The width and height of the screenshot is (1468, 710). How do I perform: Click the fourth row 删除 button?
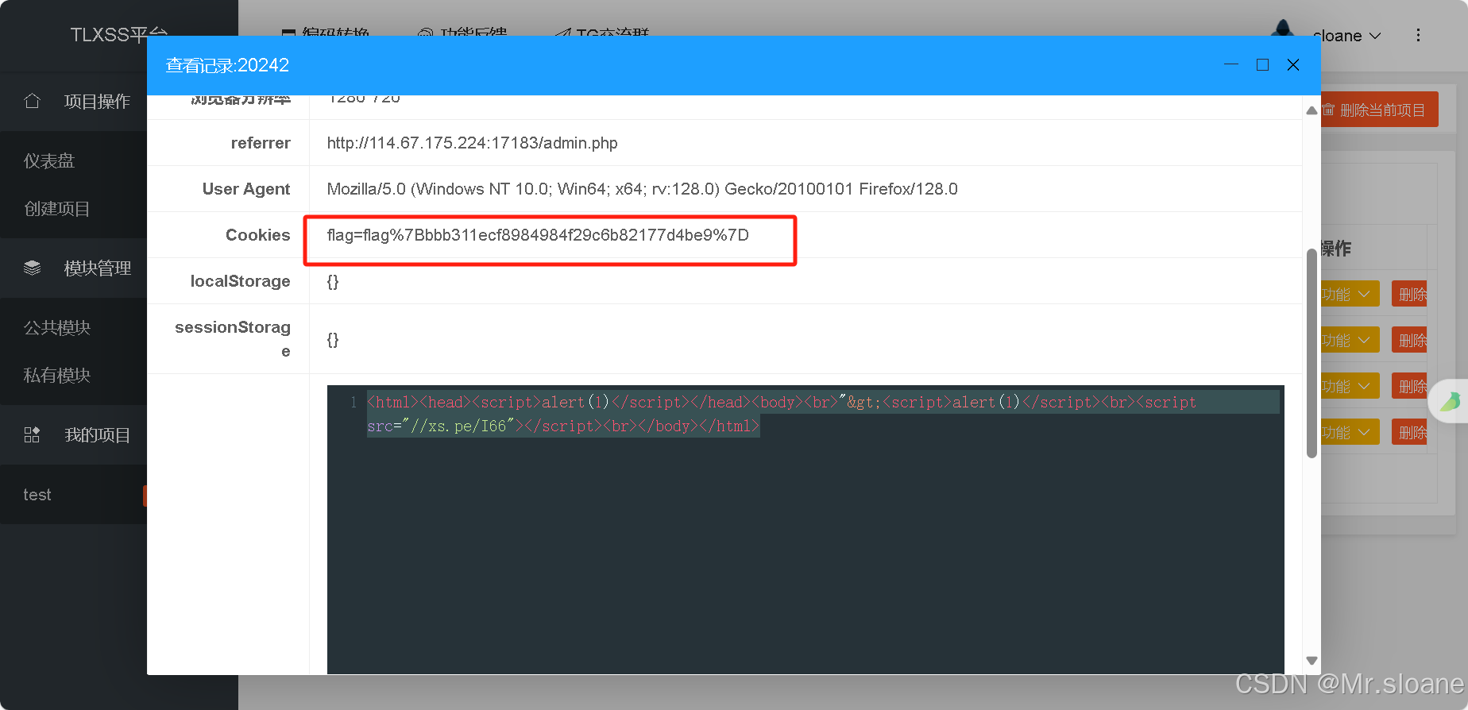(x=1410, y=433)
